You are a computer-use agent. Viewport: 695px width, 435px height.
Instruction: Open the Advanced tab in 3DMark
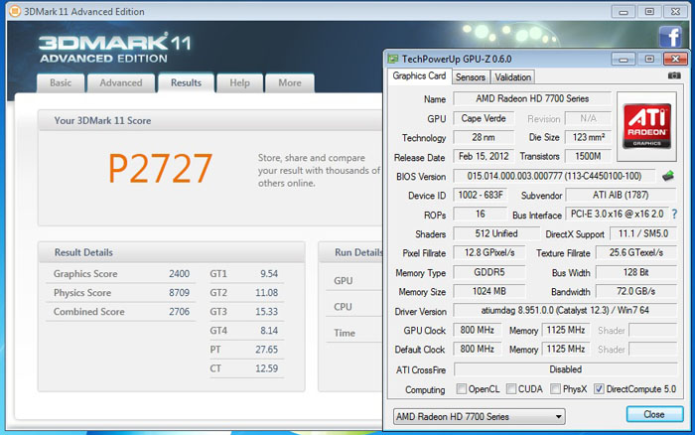pos(121,82)
